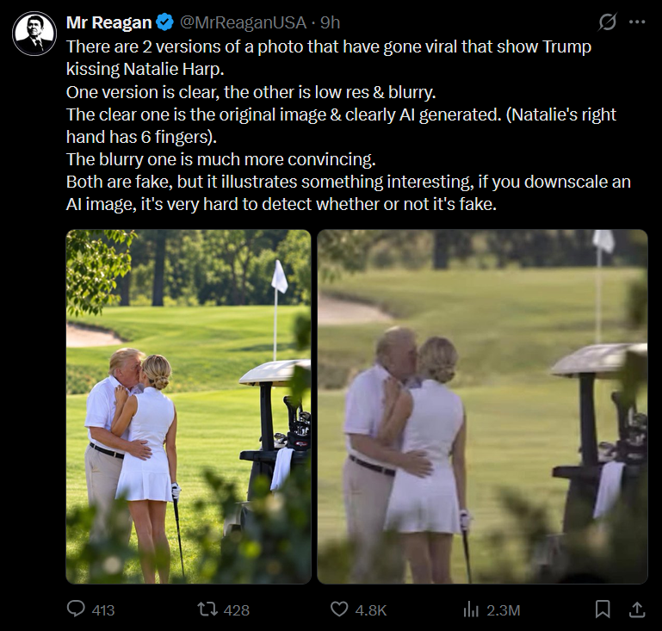The height and width of the screenshot is (631, 662).
Task: Click the Grok slashed-circle icon
Action: click(607, 22)
